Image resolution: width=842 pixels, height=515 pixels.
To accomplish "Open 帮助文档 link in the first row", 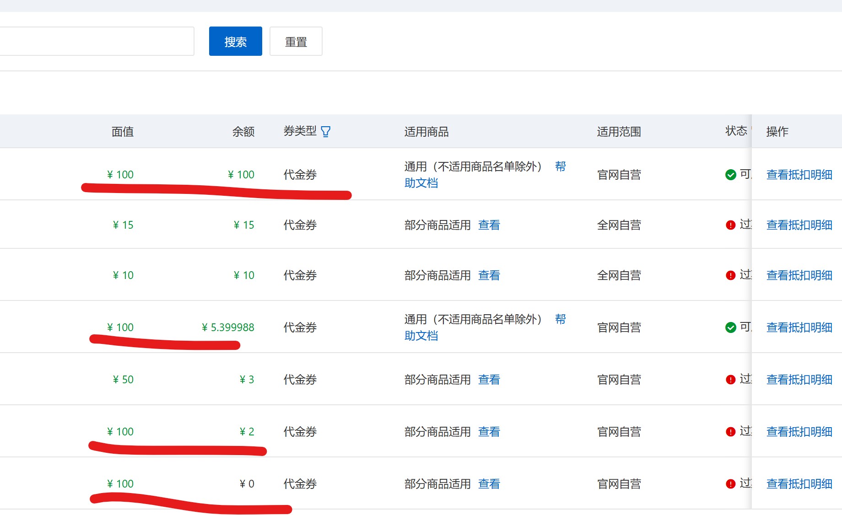I will pyautogui.click(x=421, y=183).
